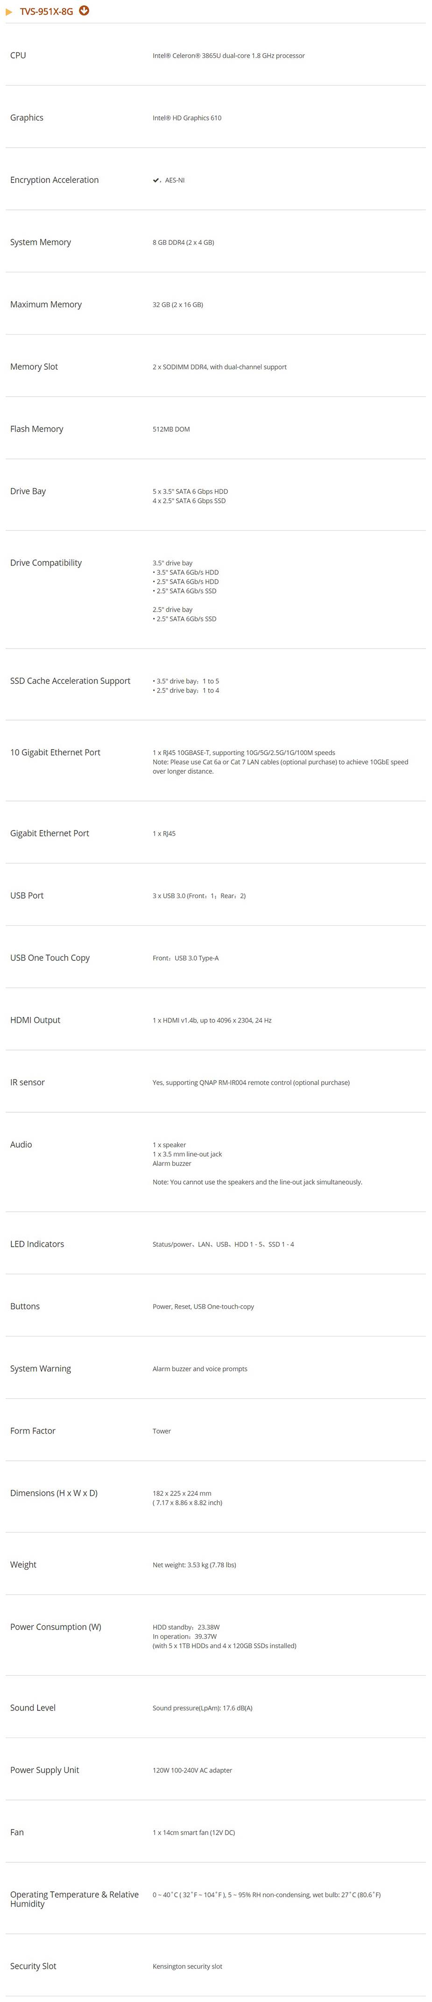Click the orange triangle beside TVS-951X-8G

click(9, 12)
